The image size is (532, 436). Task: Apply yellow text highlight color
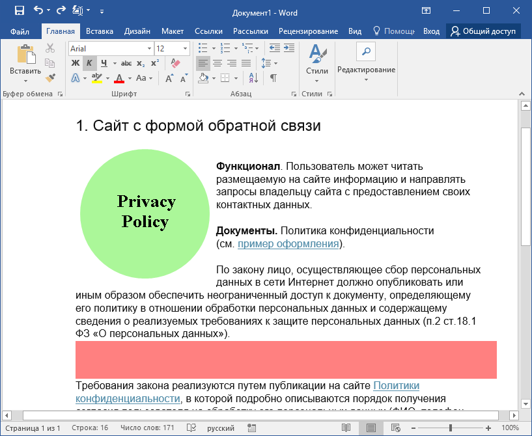tap(97, 78)
